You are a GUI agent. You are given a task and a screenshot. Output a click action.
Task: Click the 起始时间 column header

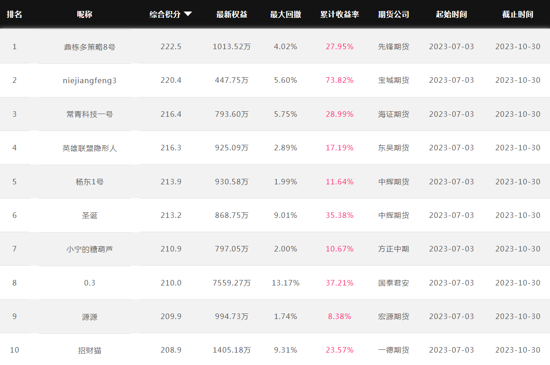click(x=452, y=14)
